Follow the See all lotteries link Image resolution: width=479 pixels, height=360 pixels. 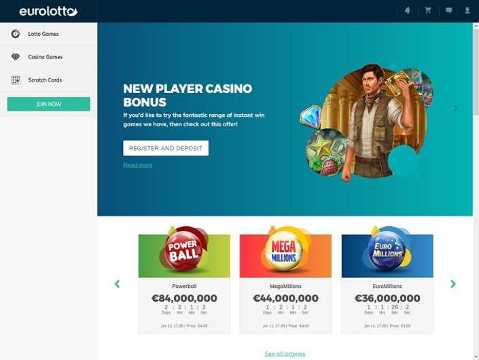(x=285, y=354)
